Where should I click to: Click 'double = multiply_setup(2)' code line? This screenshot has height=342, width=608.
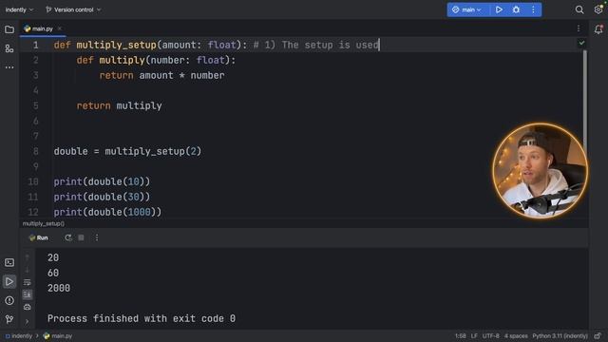coord(127,151)
